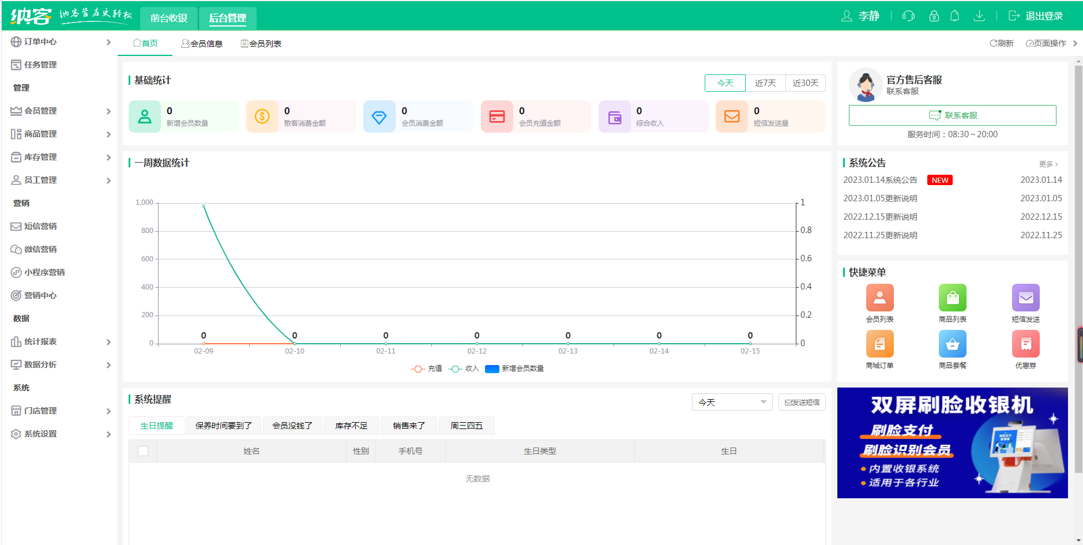Toggle the 充值 series in the chart legend
Screen dimensions: 1083x545
[x=426, y=369]
